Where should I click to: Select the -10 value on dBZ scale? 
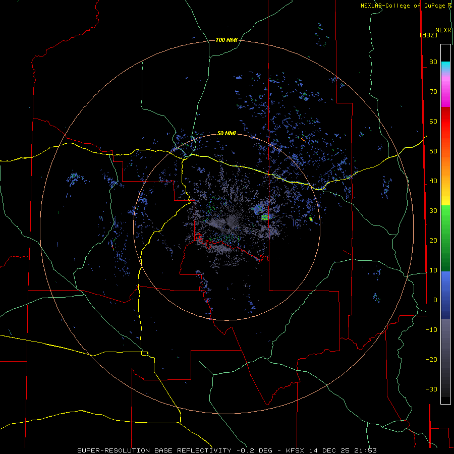(431, 330)
